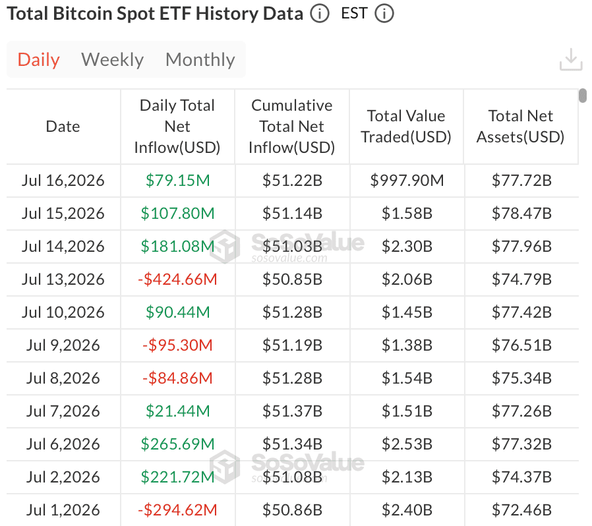Image resolution: width=592 pixels, height=526 pixels.
Task: Click the info icon beside History Data title
Action: pyautogui.click(x=320, y=14)
